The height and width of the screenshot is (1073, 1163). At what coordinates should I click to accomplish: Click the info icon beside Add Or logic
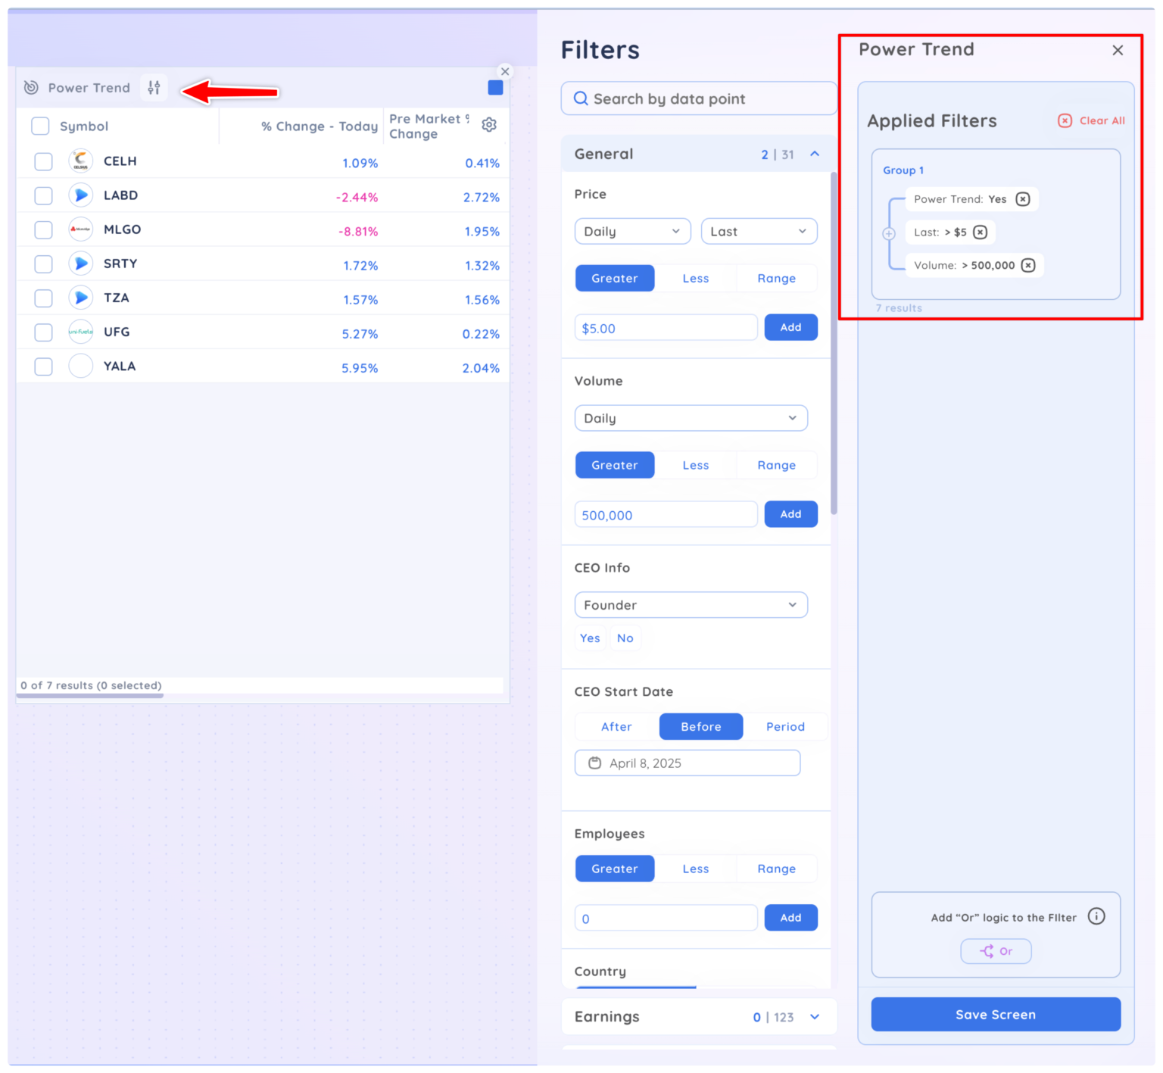tap(1096, 916)
